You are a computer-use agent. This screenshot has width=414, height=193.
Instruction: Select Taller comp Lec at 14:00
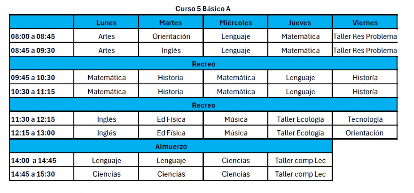(300, 160)
